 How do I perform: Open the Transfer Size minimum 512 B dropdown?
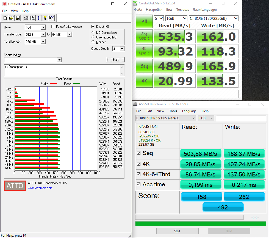(x=43, y=34)
